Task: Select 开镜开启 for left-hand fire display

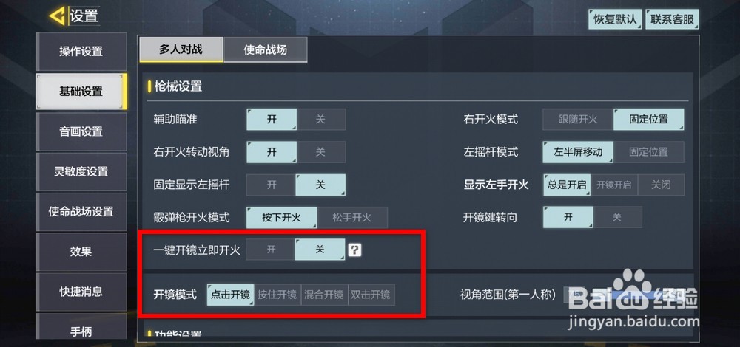Action: coord(614,185)
